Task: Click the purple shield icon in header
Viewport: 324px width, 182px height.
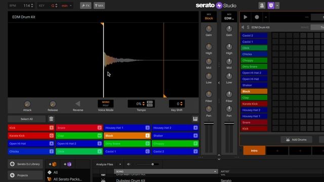Action: [271, 6]
